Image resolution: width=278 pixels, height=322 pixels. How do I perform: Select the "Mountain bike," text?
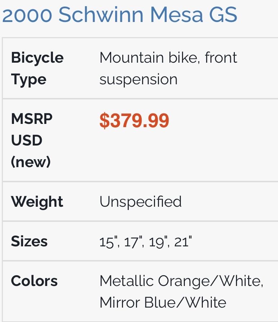tap(149, 58)
